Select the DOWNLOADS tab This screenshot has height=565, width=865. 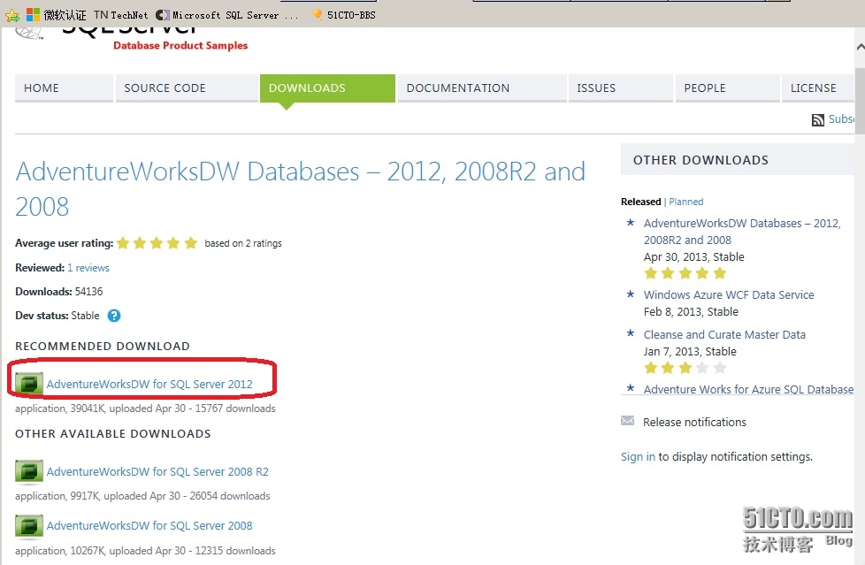(x=327, y=88)
